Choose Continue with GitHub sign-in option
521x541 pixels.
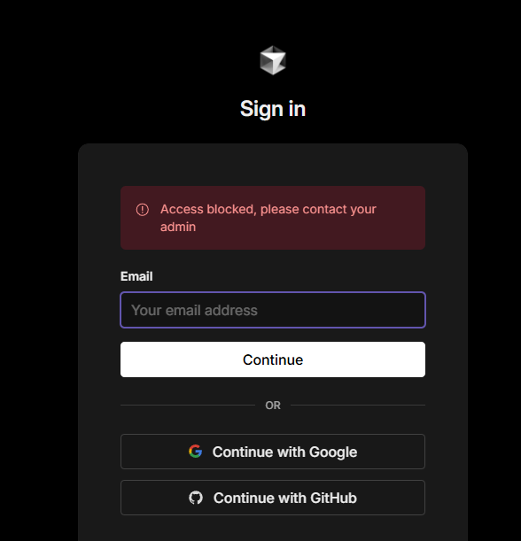[x=273, y=498]
